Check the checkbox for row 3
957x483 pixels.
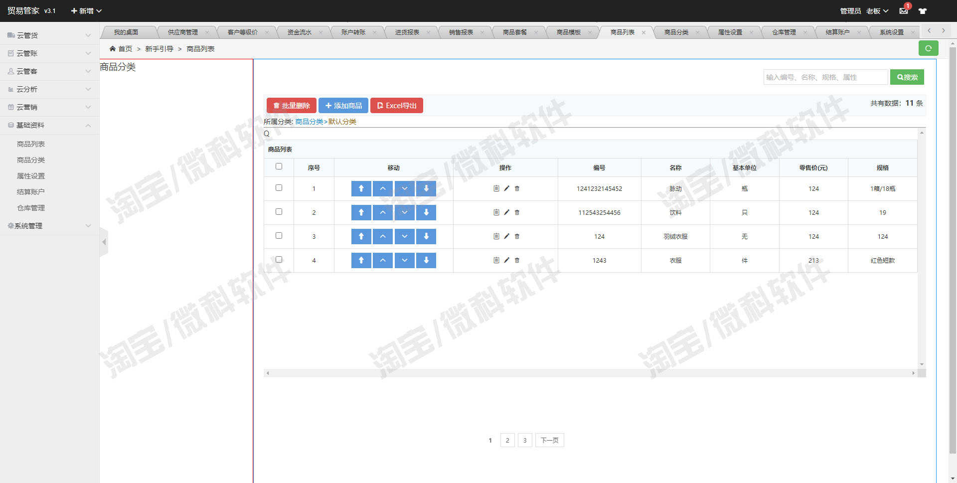(x=279, y=236)
